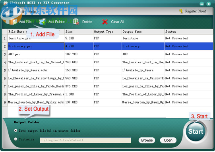Select Le_Chevalier_de_Maison-Rouge file
The width and height of the screenshot is (215, 152).
36,78
